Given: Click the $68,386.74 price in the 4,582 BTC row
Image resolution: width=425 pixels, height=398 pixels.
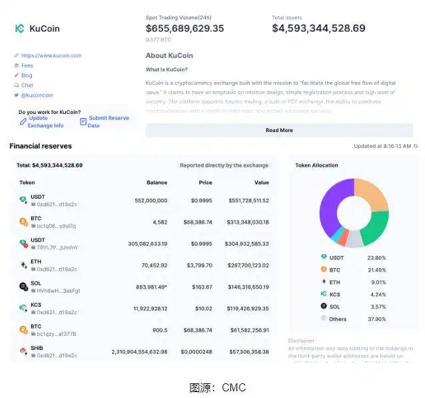Looking at the screenshot, I should pos(198,223).
